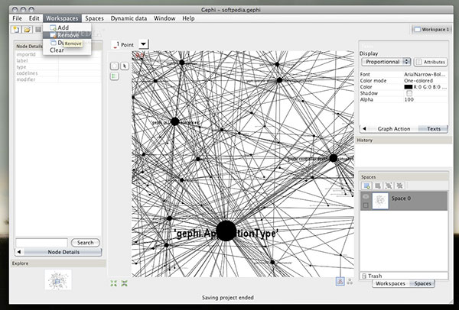Viewport: 459px width, 310px height.
Task: Choose Add in Workspaces menu
Action: [x=67, y=27]
